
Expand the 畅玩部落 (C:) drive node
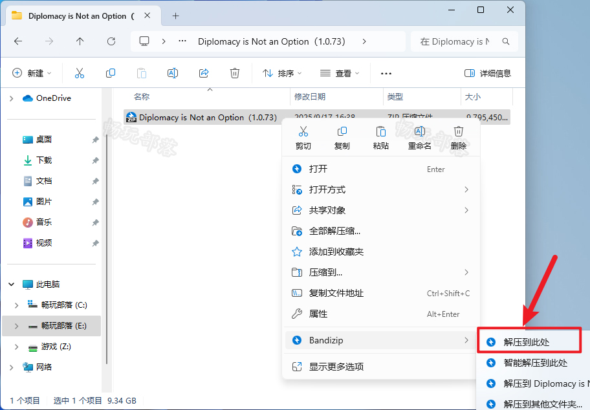[17, 305]
